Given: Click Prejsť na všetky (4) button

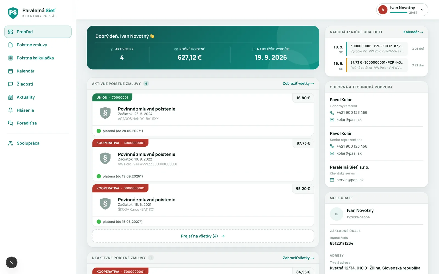Looking at the screenshot, I should coord(203,236).
